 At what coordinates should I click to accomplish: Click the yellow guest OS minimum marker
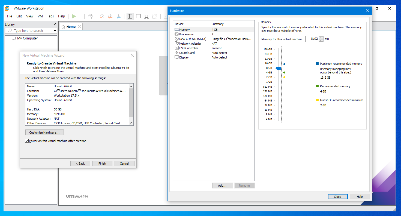[284, 77]
